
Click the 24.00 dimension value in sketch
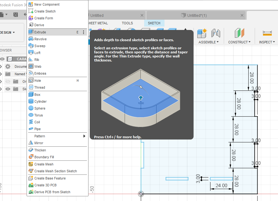tap(221, 185)
